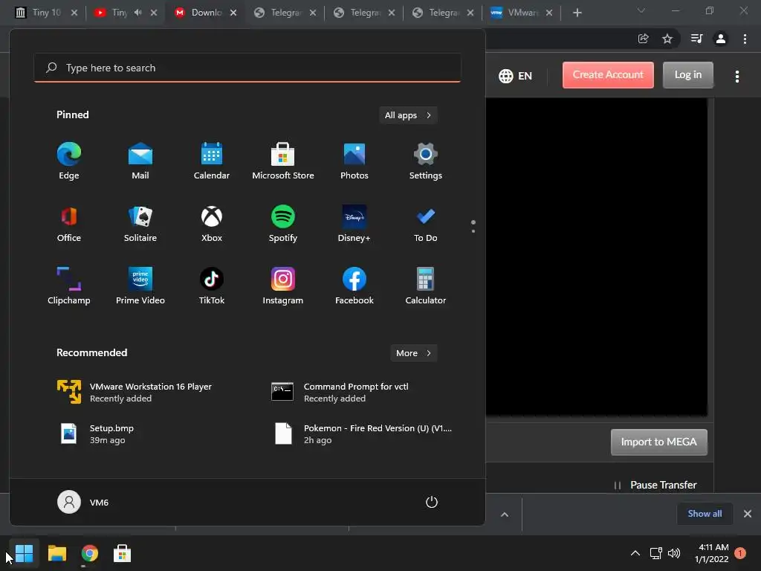The height and width of the screenshot is (571, 761).
Task: Open Edge from pinned apps
Action: pos(69,161)
